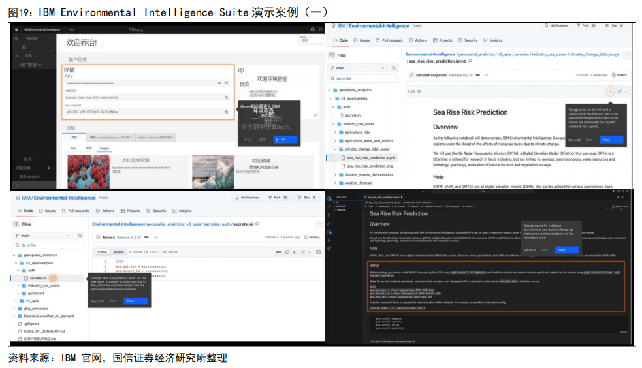
Task: Open the ocean wave sample thumbnail
Action: point(213,171)
